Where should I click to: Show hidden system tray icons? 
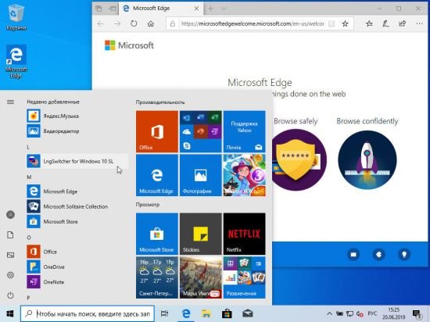330,313
